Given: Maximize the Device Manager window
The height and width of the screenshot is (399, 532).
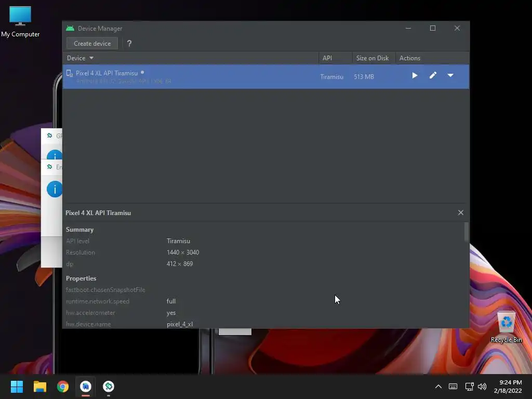Looking at the screenshot, I should [x=433, y=28].
